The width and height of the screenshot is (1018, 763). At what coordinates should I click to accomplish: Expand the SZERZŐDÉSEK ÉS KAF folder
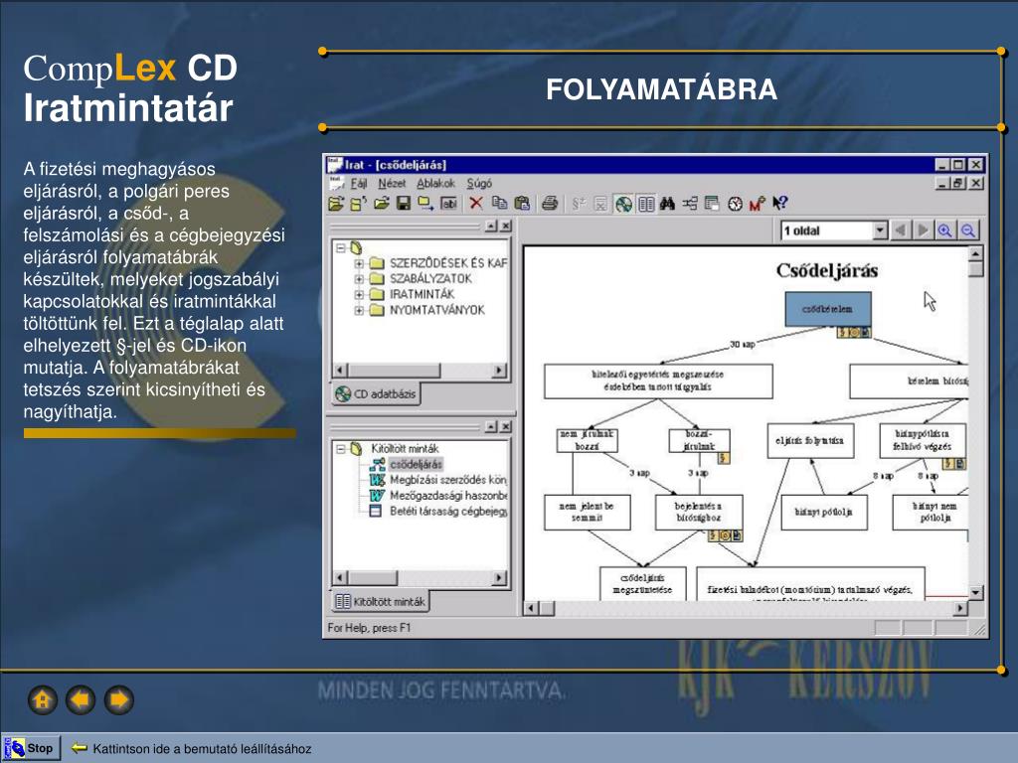coord(358,263)
